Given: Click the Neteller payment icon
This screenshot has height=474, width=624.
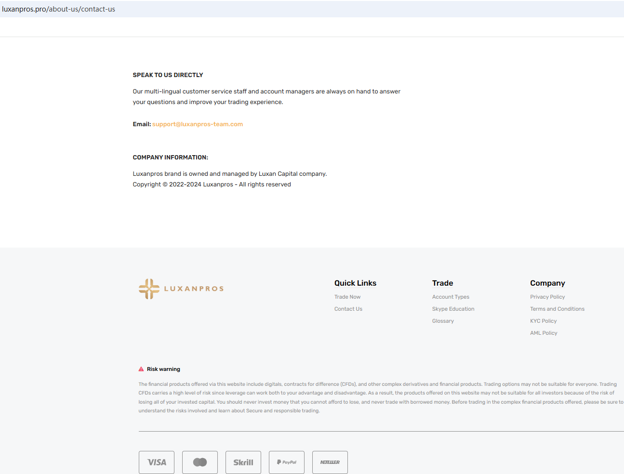Looking at the screenshot, I should (330, 462).
